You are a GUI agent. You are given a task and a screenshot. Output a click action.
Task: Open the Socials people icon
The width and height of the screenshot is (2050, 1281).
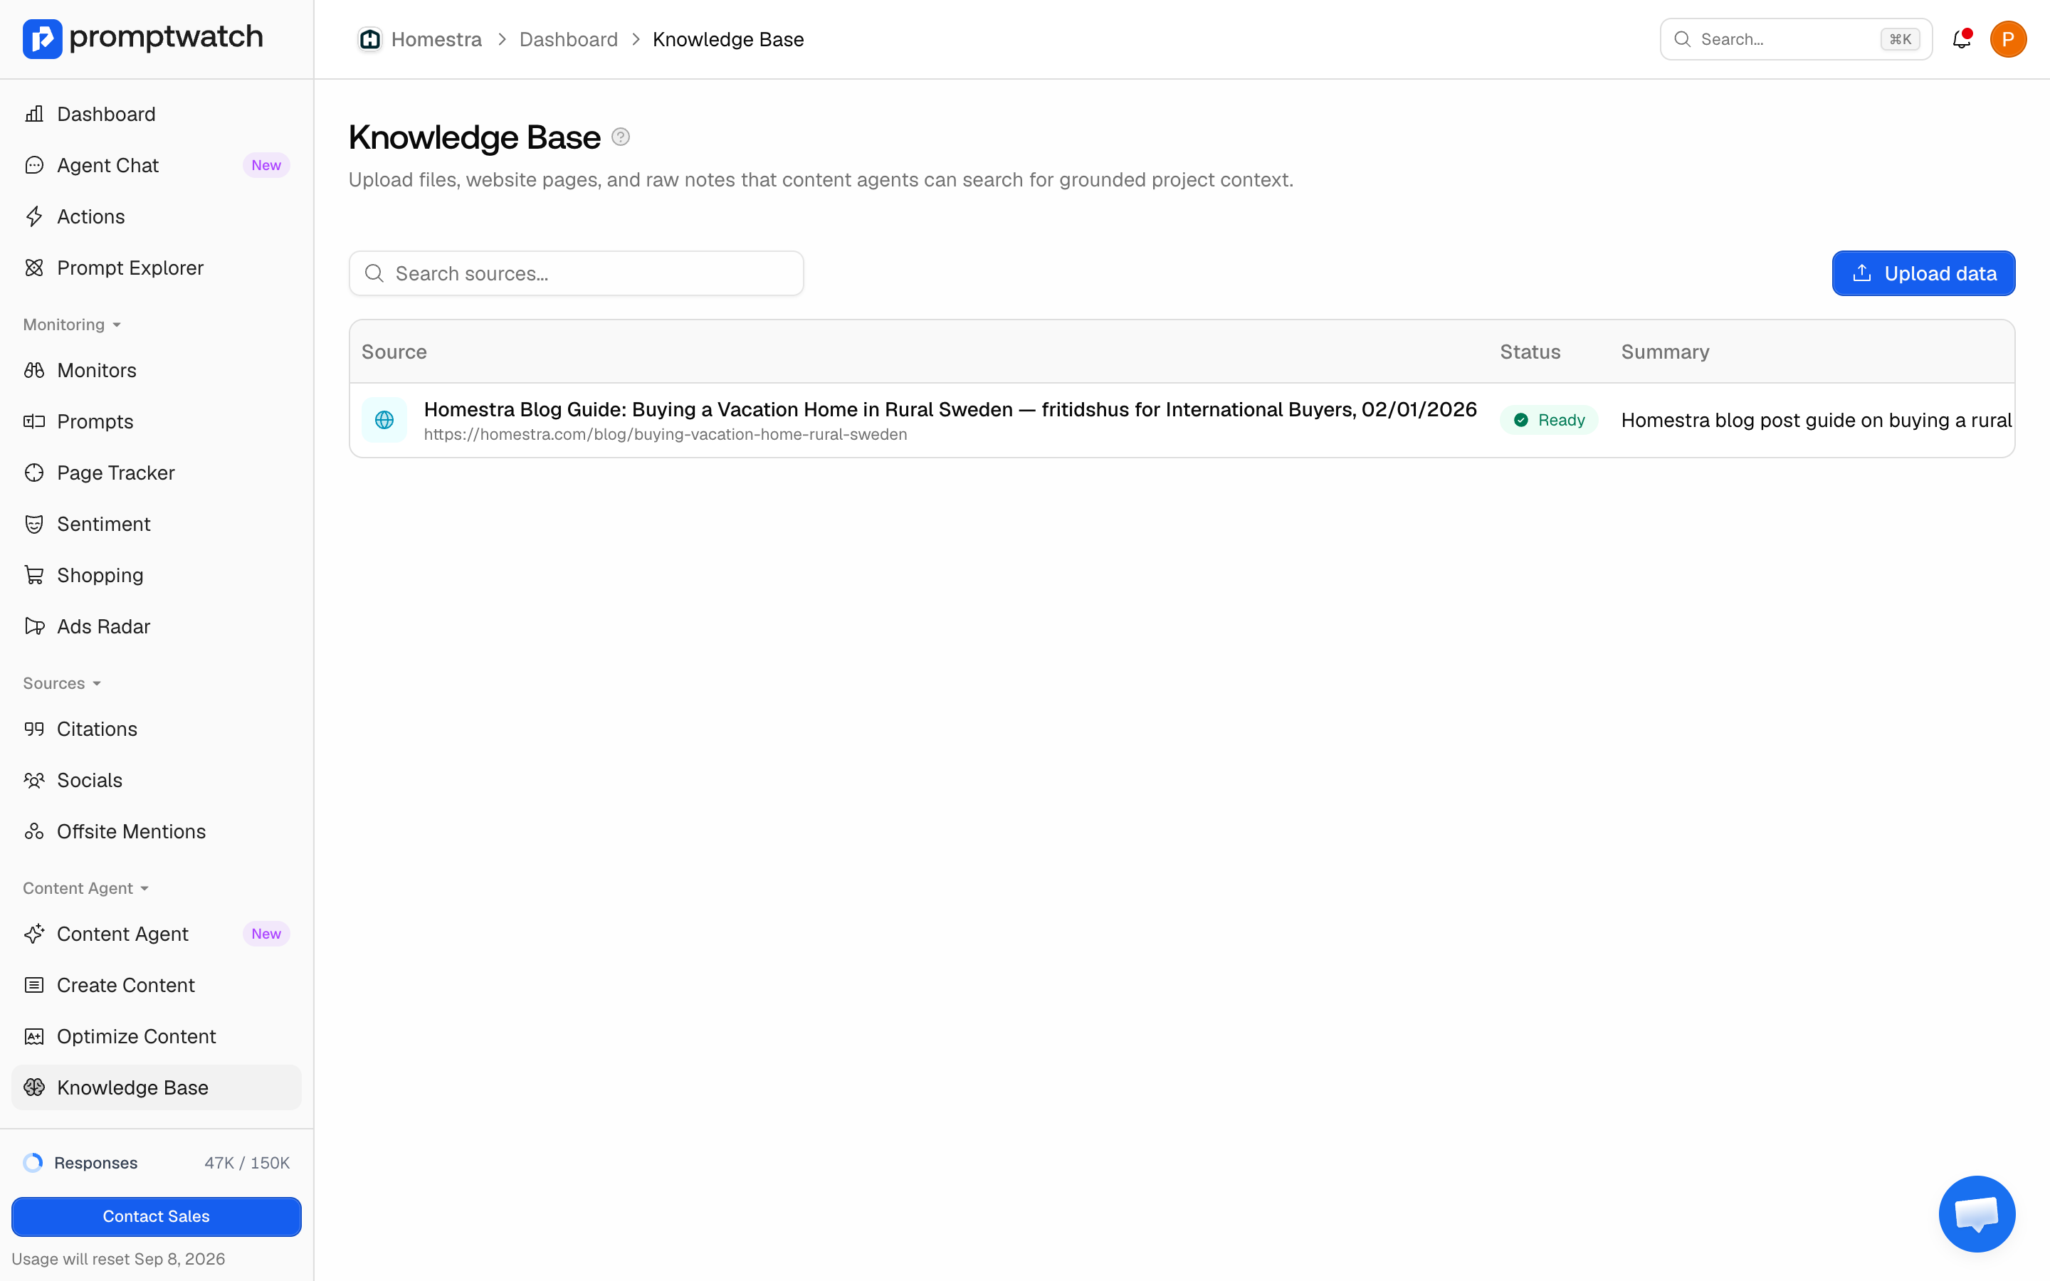point(34,780)
